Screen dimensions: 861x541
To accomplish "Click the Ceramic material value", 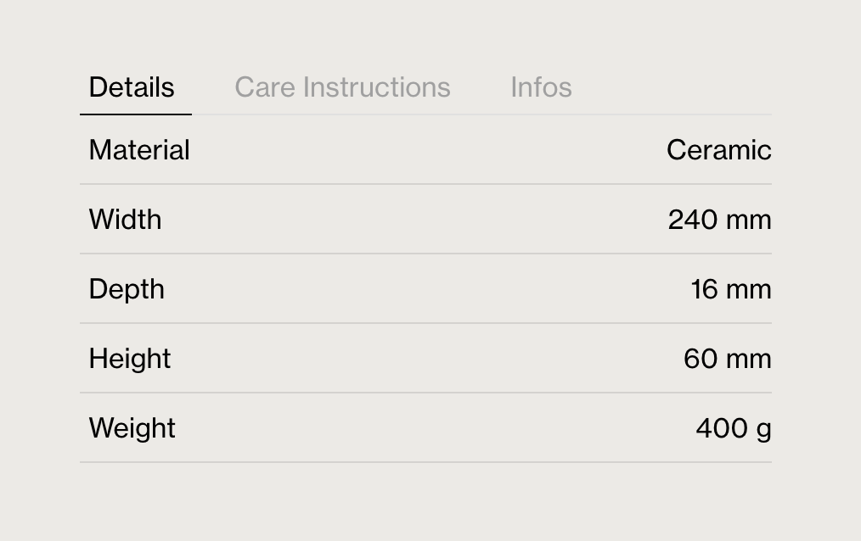I will coord(719,150).
